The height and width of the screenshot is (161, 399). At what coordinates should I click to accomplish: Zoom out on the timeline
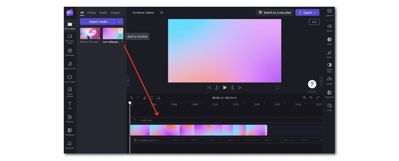point(311,98)
